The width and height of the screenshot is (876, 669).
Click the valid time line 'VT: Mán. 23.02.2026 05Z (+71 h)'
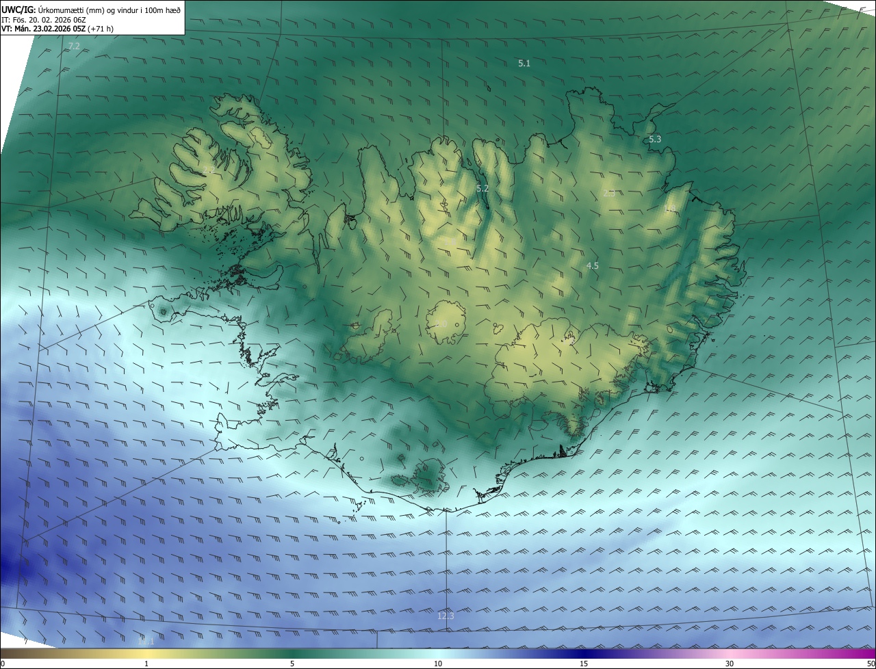click(x=57, y=29)
